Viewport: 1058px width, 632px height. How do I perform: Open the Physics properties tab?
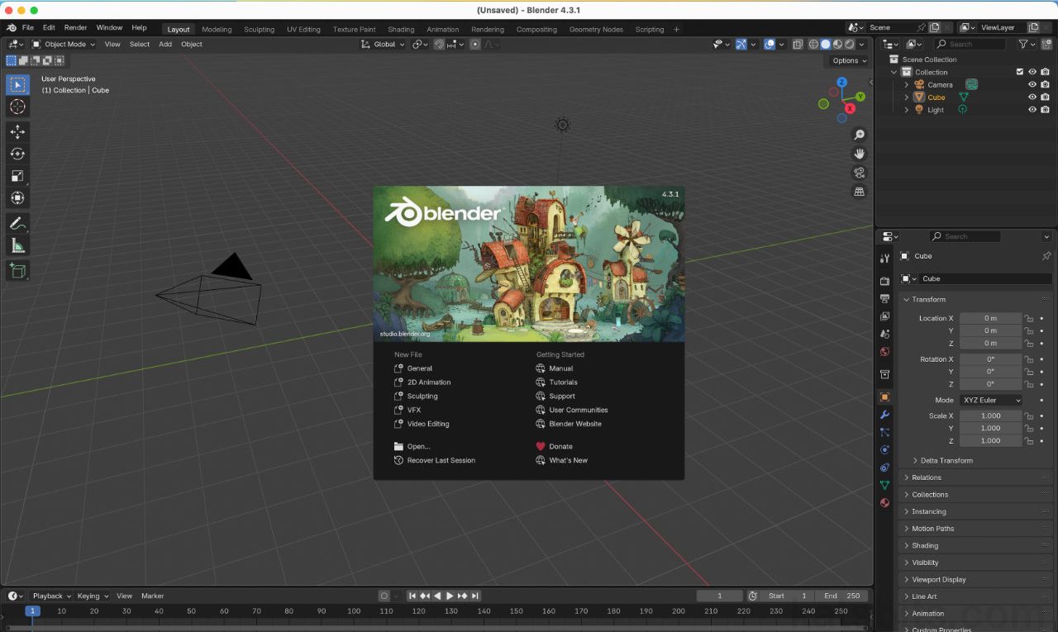pyautogui.click(x=884, y=450)
